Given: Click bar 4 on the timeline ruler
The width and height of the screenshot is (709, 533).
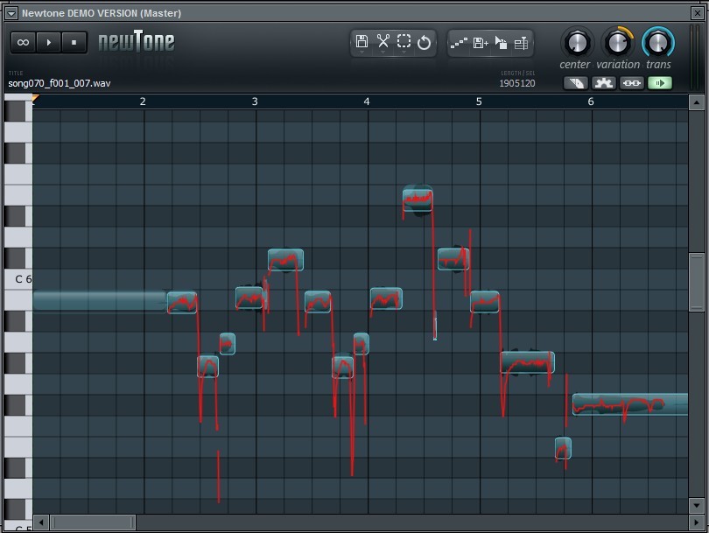Looking at the screenshot, I should click(367, 102).
